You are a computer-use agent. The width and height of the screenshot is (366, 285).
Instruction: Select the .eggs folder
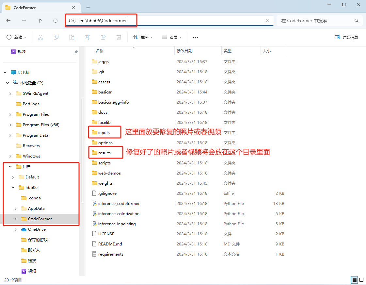[100, 62]
